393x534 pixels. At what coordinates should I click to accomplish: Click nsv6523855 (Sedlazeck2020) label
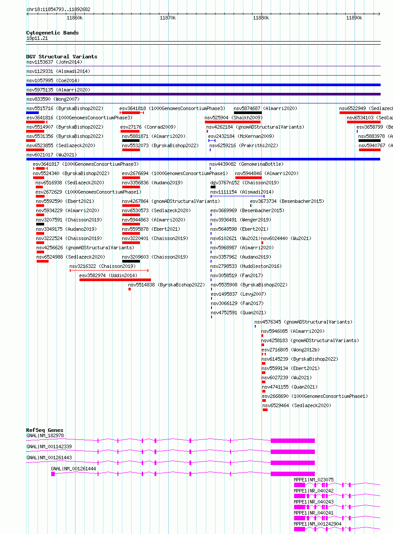61,145
